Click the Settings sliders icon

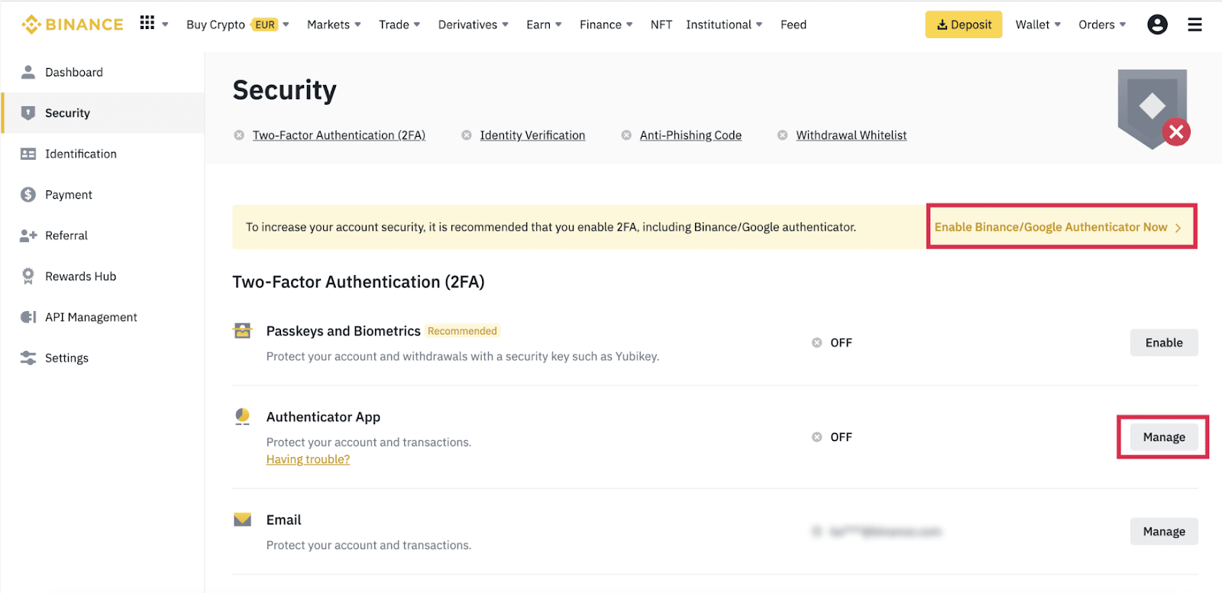[28, 358]
